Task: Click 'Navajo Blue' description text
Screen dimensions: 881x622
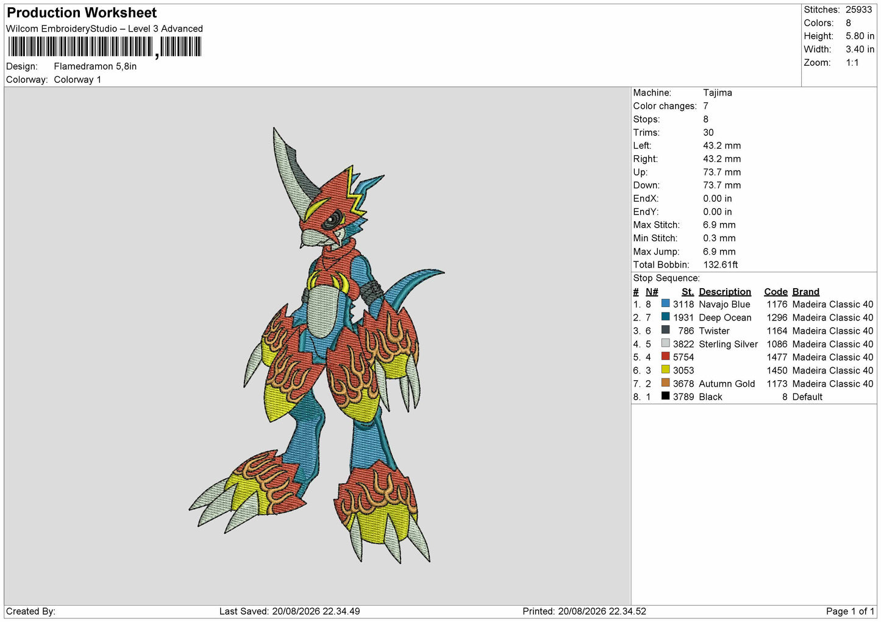Action: click(724, 305)
